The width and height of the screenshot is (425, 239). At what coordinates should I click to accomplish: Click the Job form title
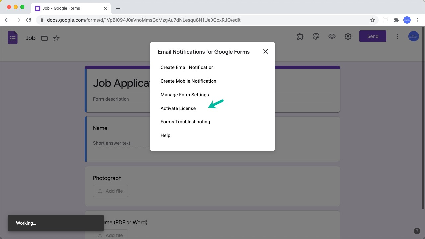[30, 38]
